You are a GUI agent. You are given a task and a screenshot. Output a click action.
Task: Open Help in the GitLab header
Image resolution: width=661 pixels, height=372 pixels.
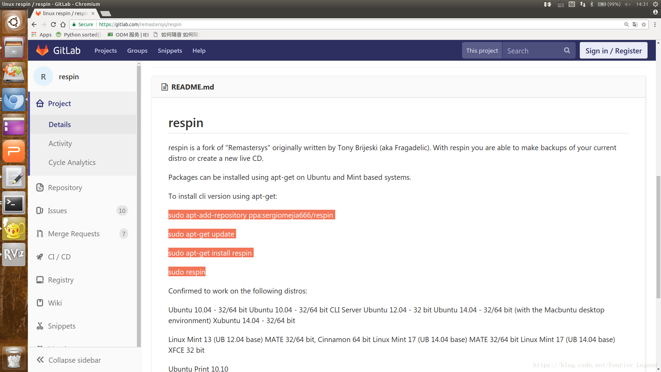click(199, 50)
